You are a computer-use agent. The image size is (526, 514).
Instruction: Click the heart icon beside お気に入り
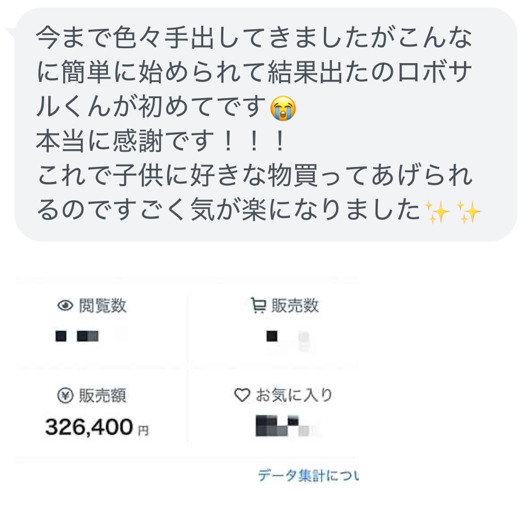[x=243, y=395]
